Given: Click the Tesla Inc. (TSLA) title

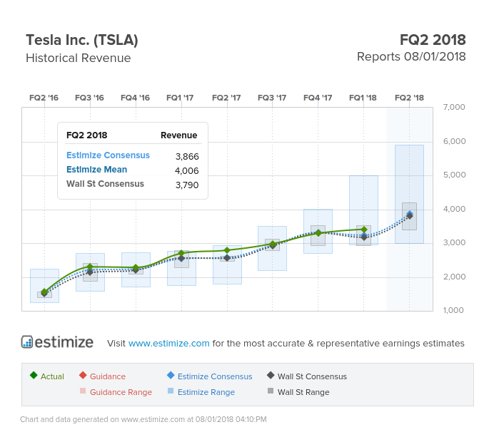Looking at the screenshot, I should click(82, 40).
